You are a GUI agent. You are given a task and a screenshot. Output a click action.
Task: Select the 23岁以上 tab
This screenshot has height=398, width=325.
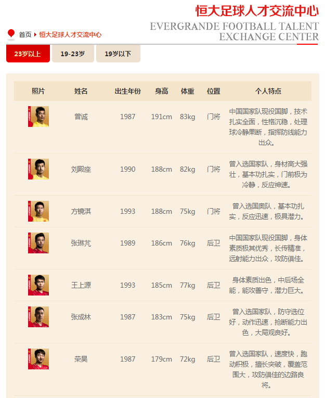pos(28,54)
